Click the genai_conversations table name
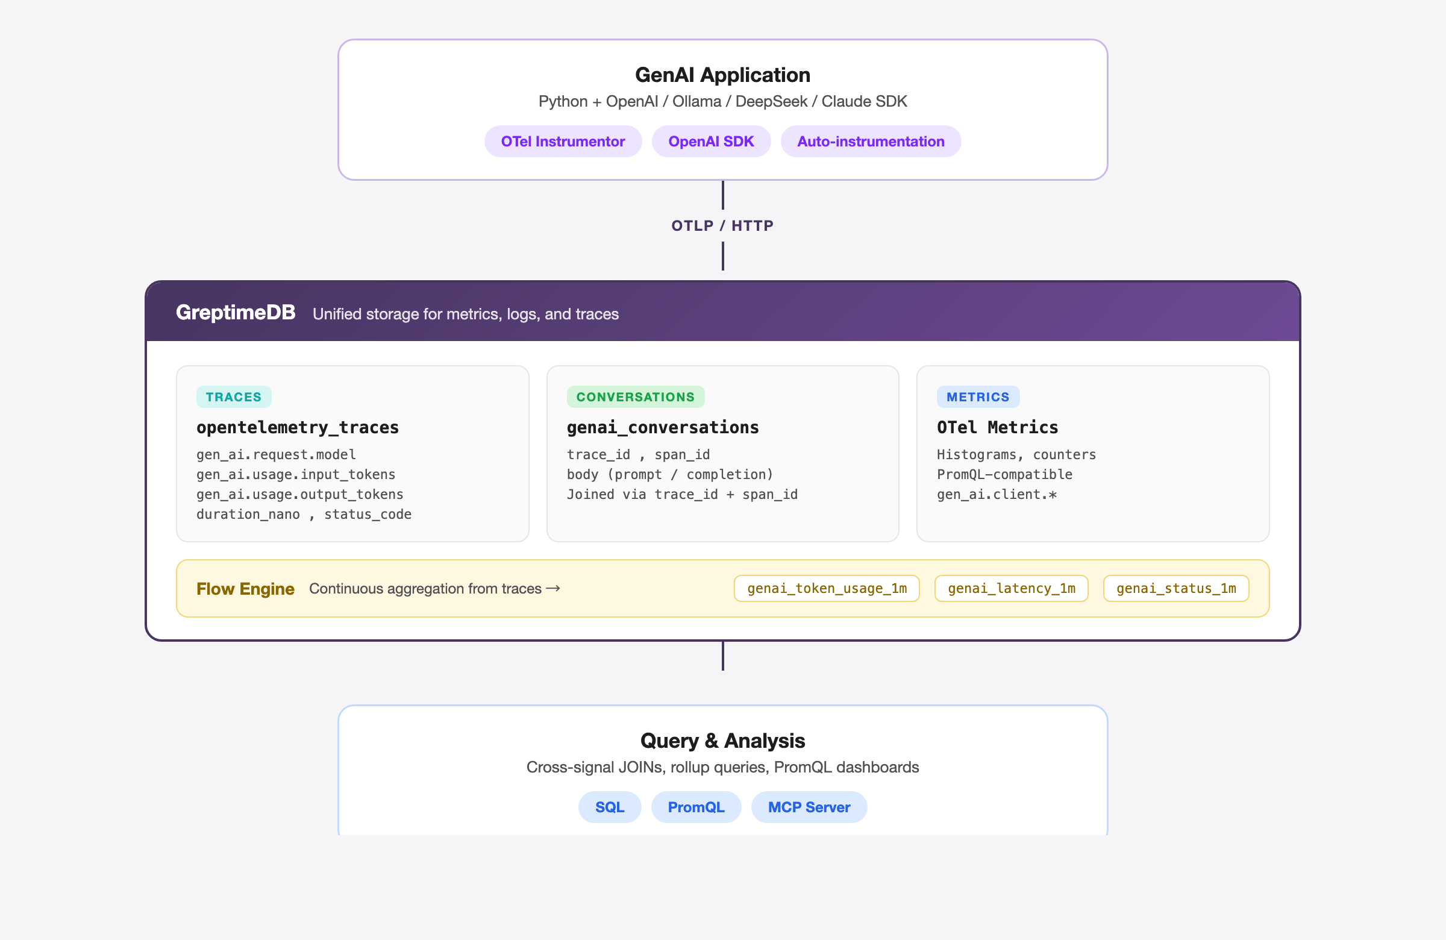The width and height of the screenshot is (1446, 940). 662,427
